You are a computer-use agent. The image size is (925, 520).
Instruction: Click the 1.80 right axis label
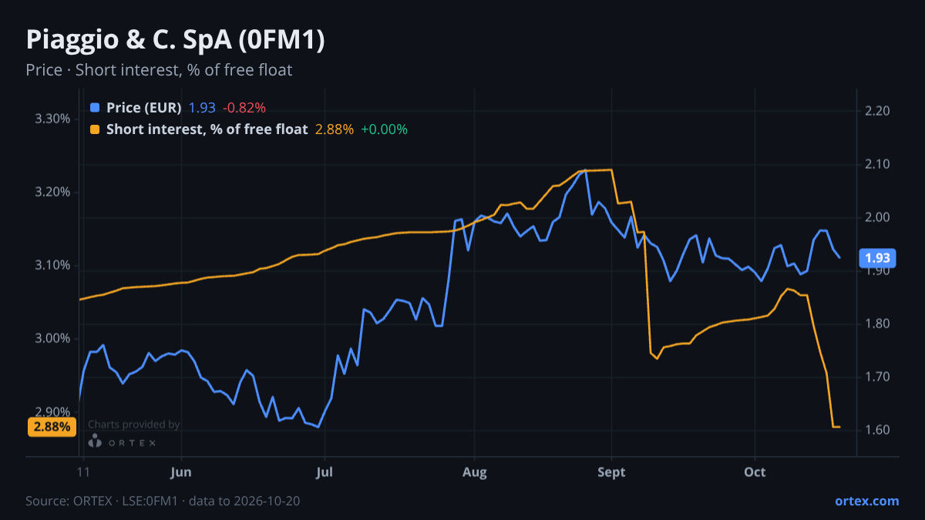[x=878, y=324]
